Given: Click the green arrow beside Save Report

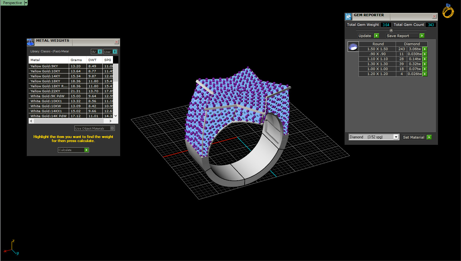Looking at the screenshot, I should coord(422,36).
